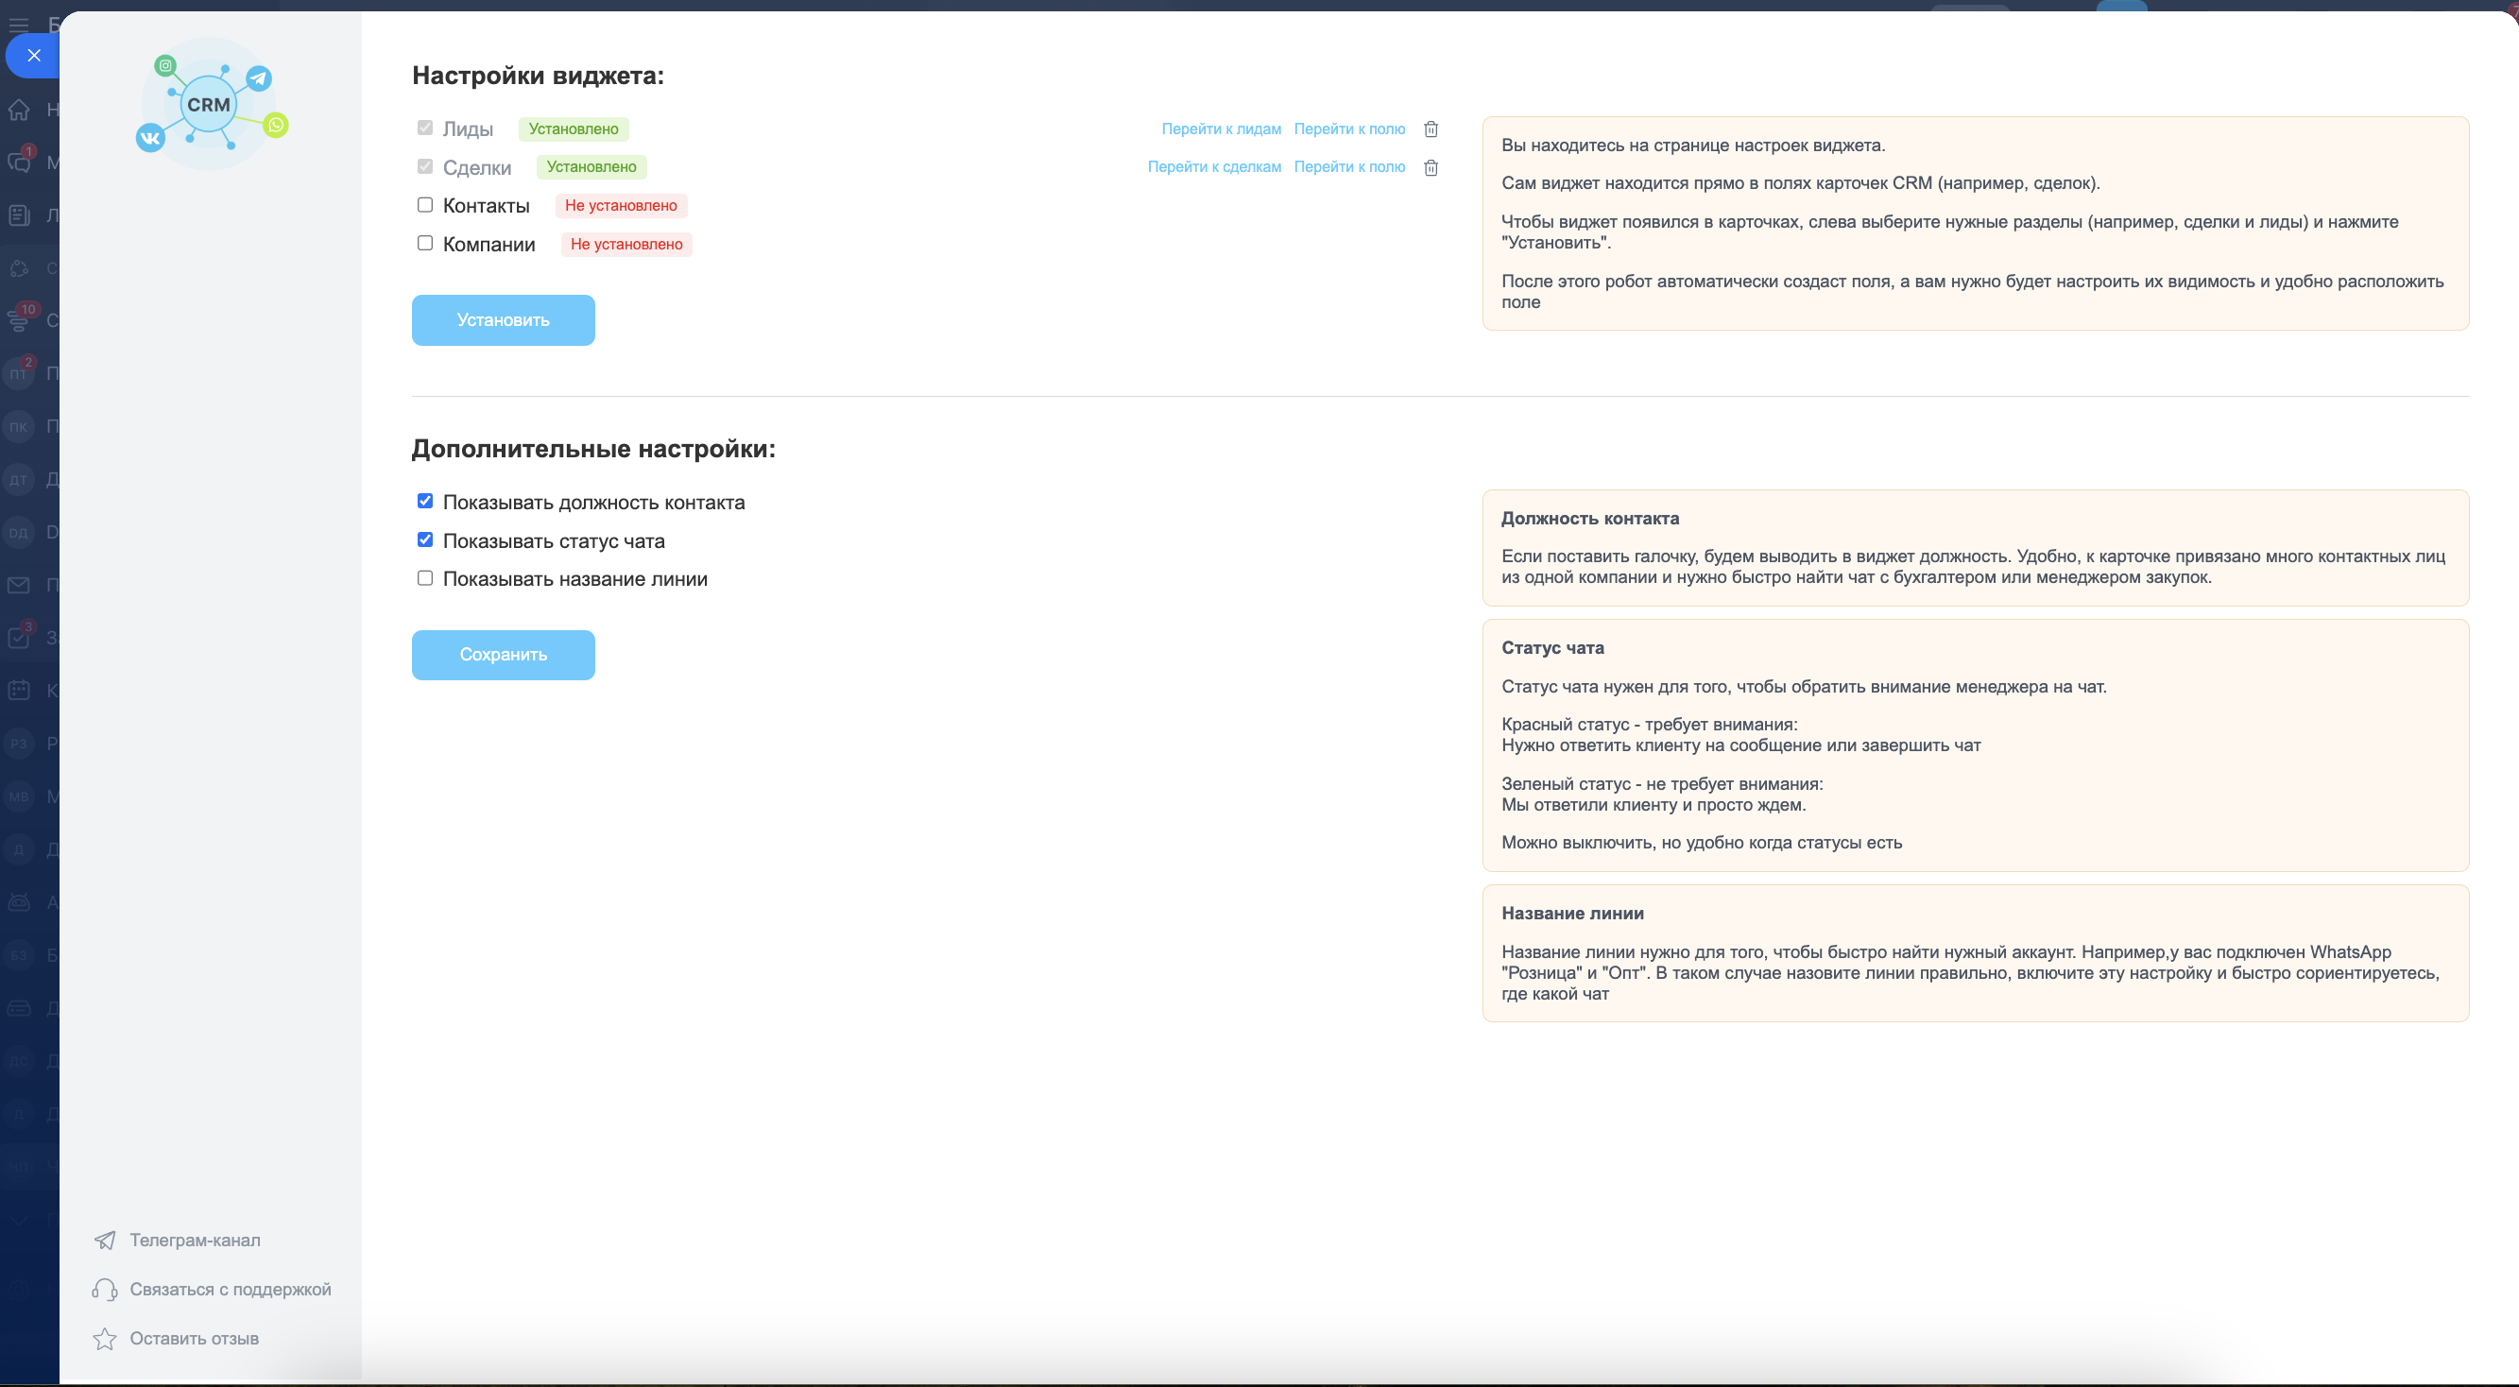
Task: Follow the Перейти к лидам link
Action: [x=1221, y=129]
